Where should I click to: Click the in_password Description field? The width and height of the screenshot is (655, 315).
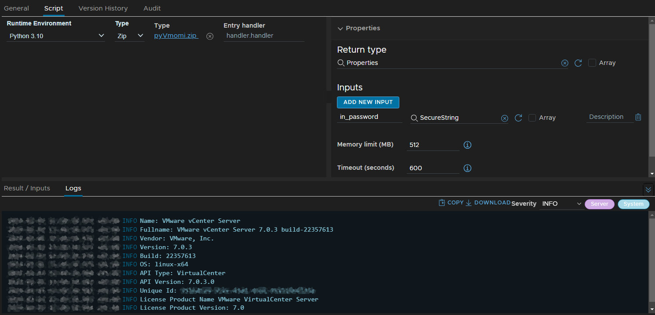click(610, 117)
